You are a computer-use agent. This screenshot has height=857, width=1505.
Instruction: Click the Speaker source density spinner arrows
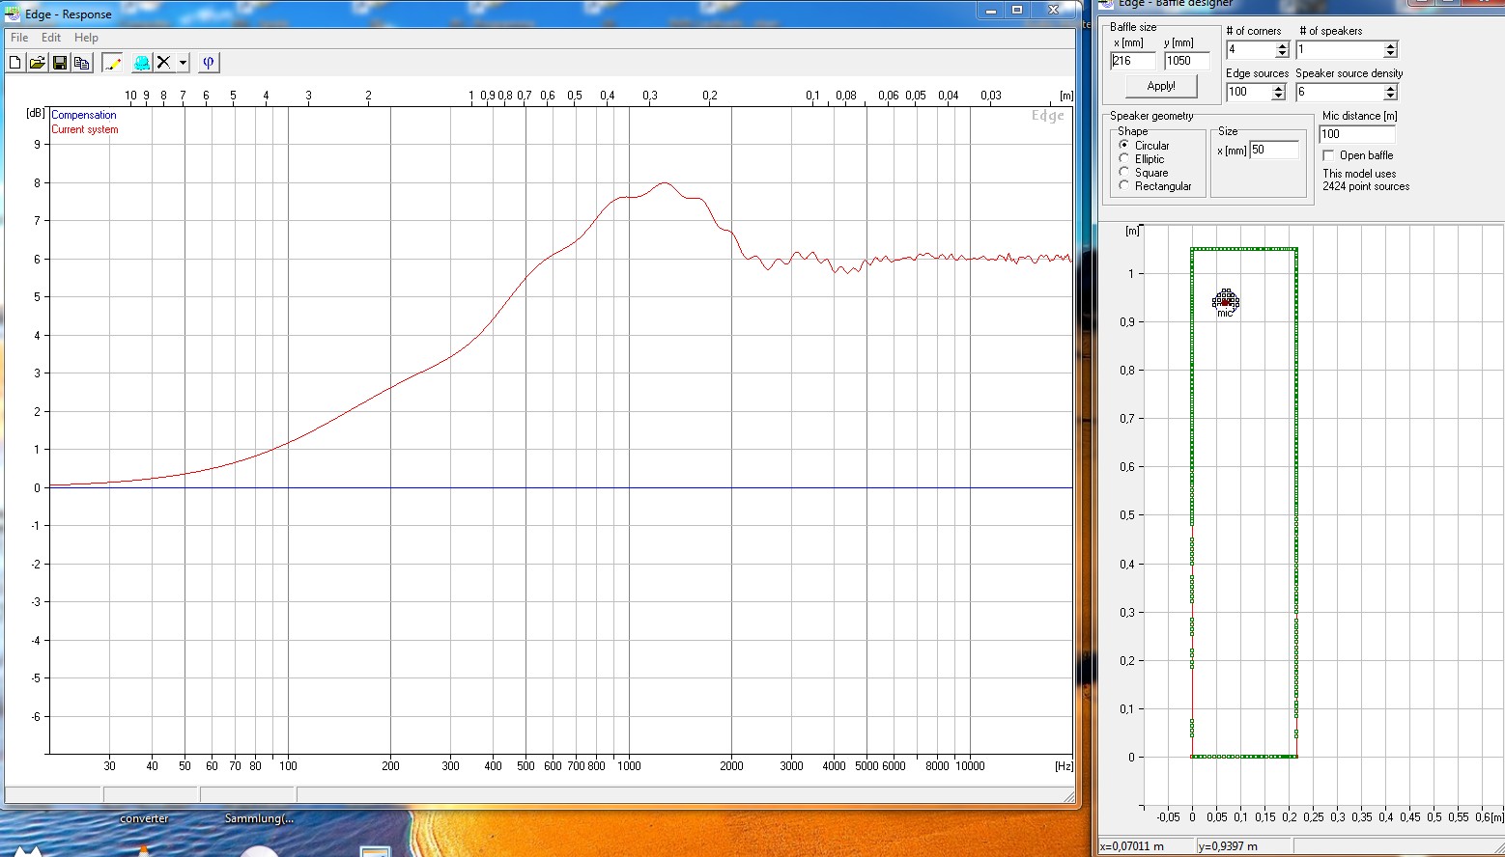[1390, 92]
